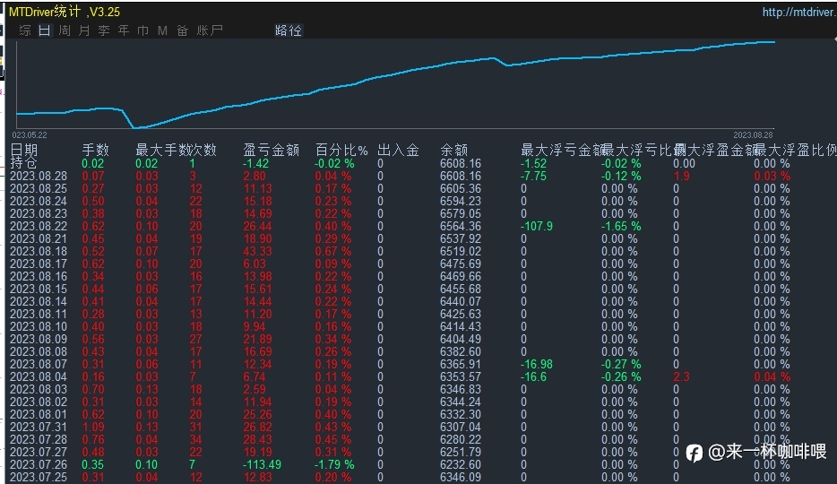Viewport: 837px width, 484px height.
Task: Select the 2023.08.01 date row
Action: (39, 414)
